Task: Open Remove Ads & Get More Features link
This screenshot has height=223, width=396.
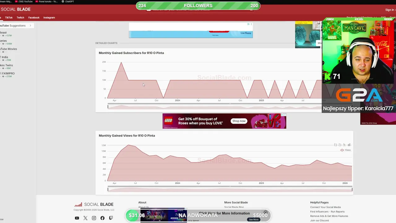Action: tap(329, 216)
